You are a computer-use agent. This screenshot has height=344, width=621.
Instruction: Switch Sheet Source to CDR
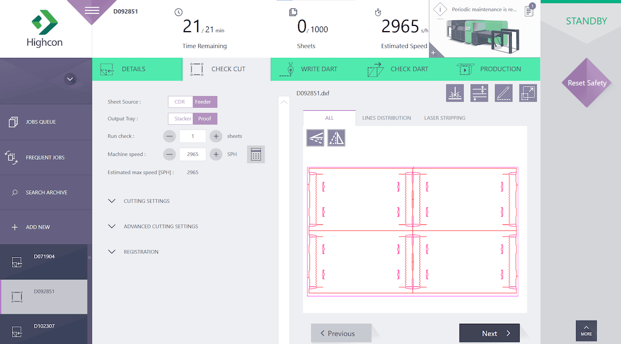click(x=180, y=102)
